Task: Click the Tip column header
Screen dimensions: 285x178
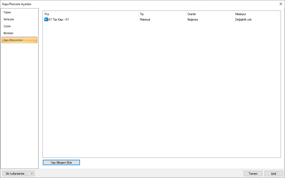Action: tap(162, 14)
